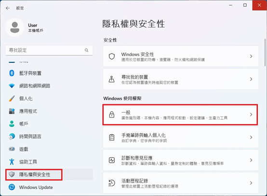The image size is (267, 196).
Task: Expand 活動歷程記錄 using its chevron
Action: [x=251, y=183]
